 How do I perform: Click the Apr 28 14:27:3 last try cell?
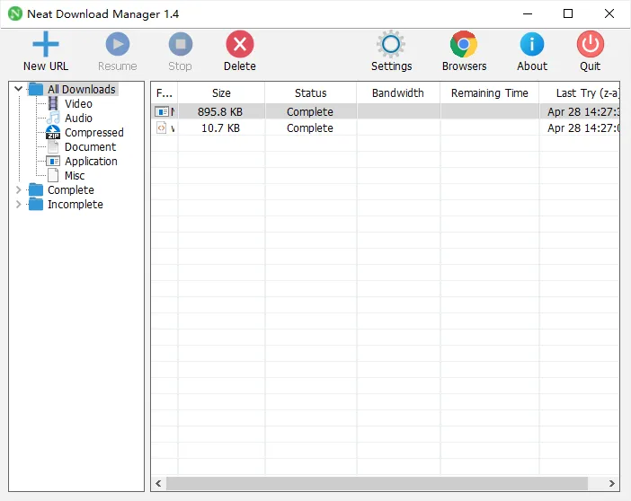580,111
